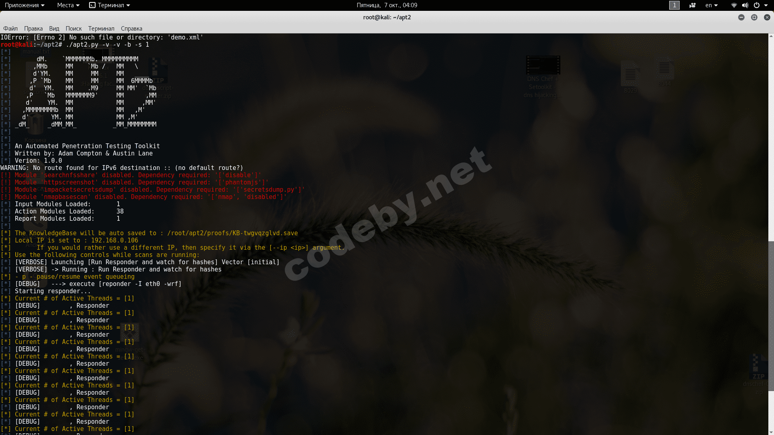Expand the 'en' keyboard layout selector
This screenshot has height=435, width=774.
(x=711, y=5)
